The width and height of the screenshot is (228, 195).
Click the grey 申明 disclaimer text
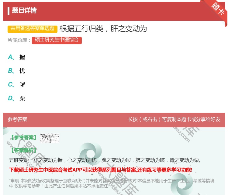[112, 183]
